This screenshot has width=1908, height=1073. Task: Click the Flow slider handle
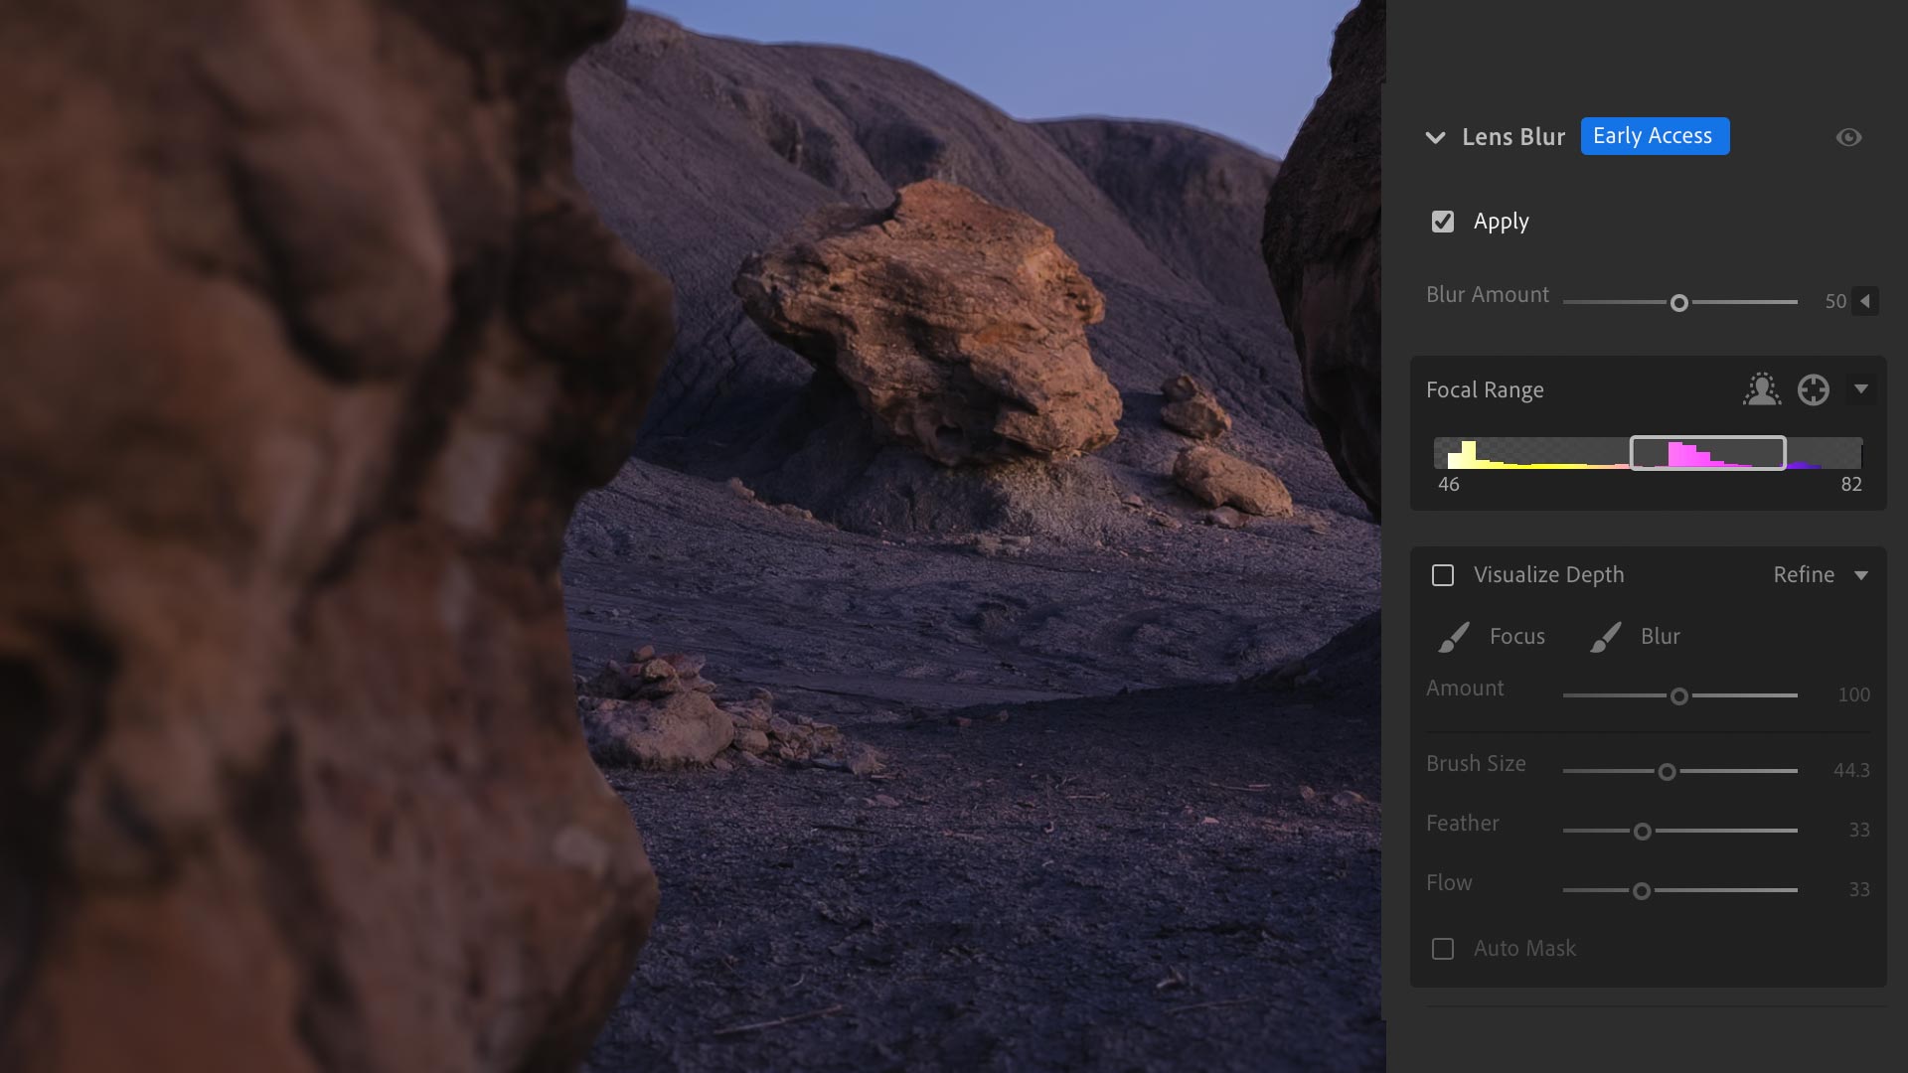point(1642,891)
